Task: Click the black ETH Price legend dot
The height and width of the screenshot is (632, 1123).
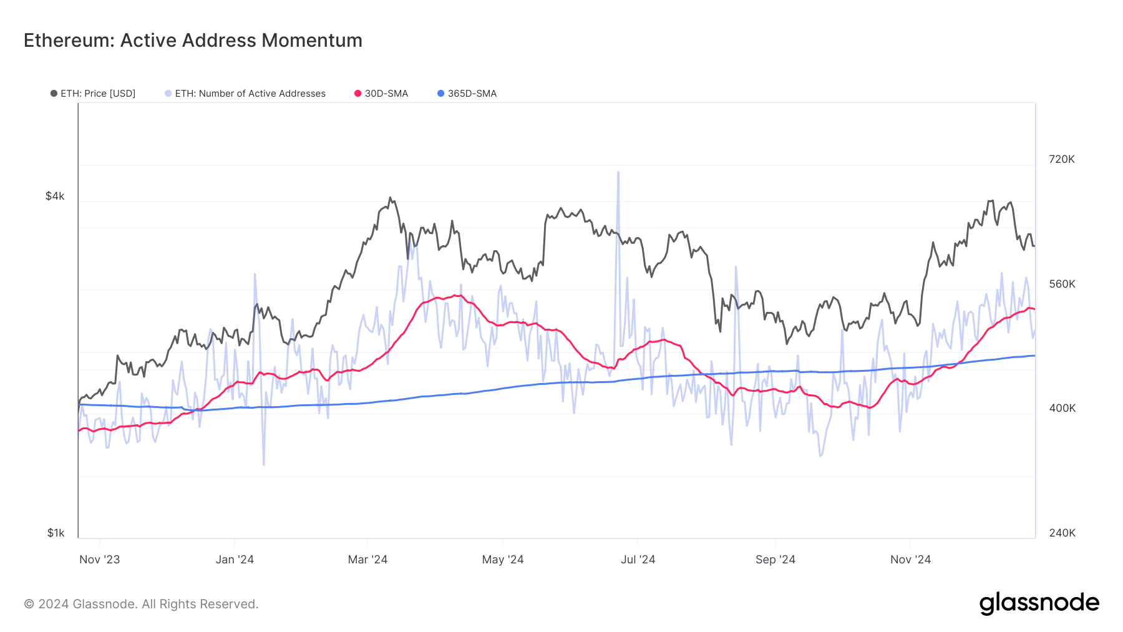Action: (x=55, y=94)
